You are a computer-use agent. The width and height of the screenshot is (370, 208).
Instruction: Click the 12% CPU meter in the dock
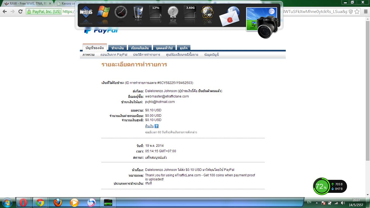[x=155, y=12]
